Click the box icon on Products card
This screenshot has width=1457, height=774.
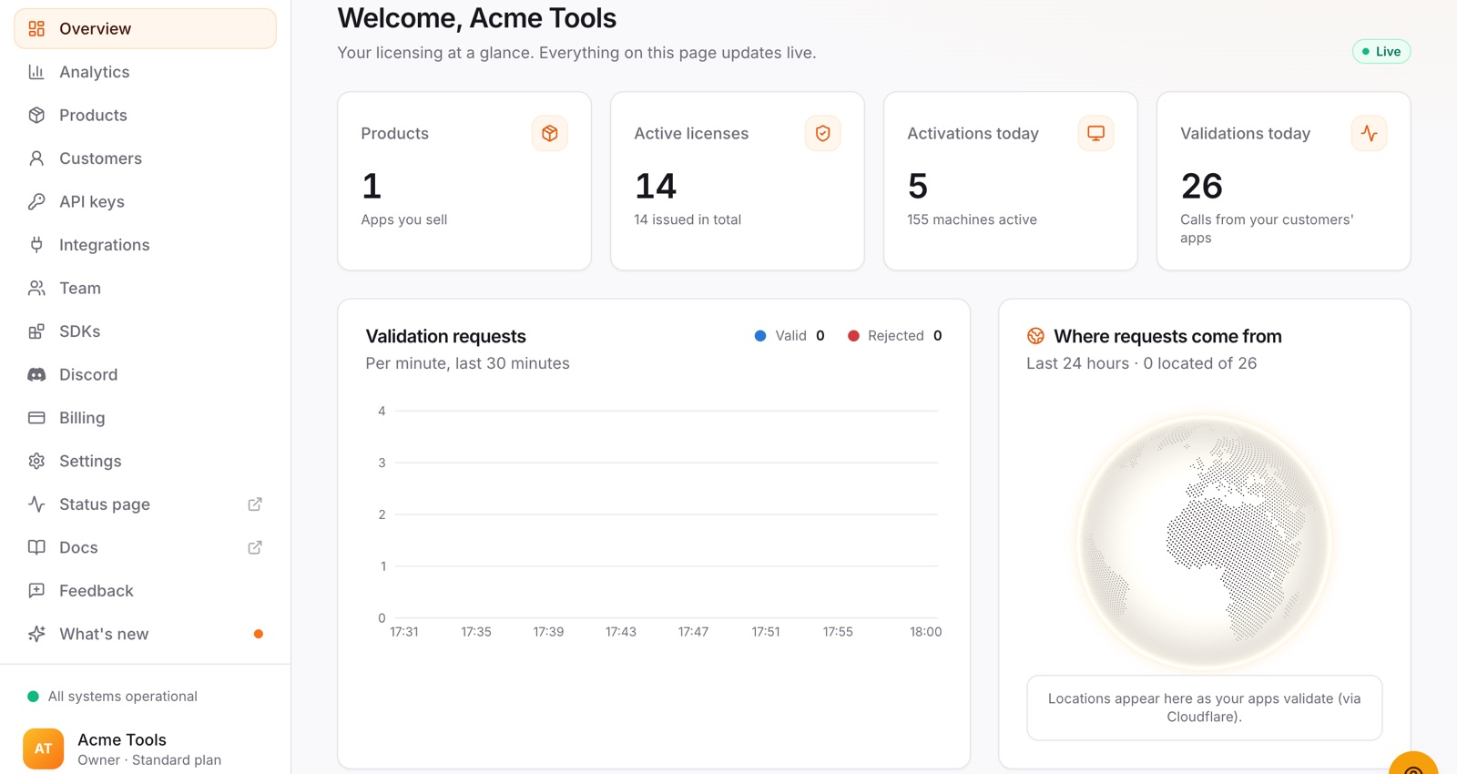pyautogui.click(x=550, y=134)
